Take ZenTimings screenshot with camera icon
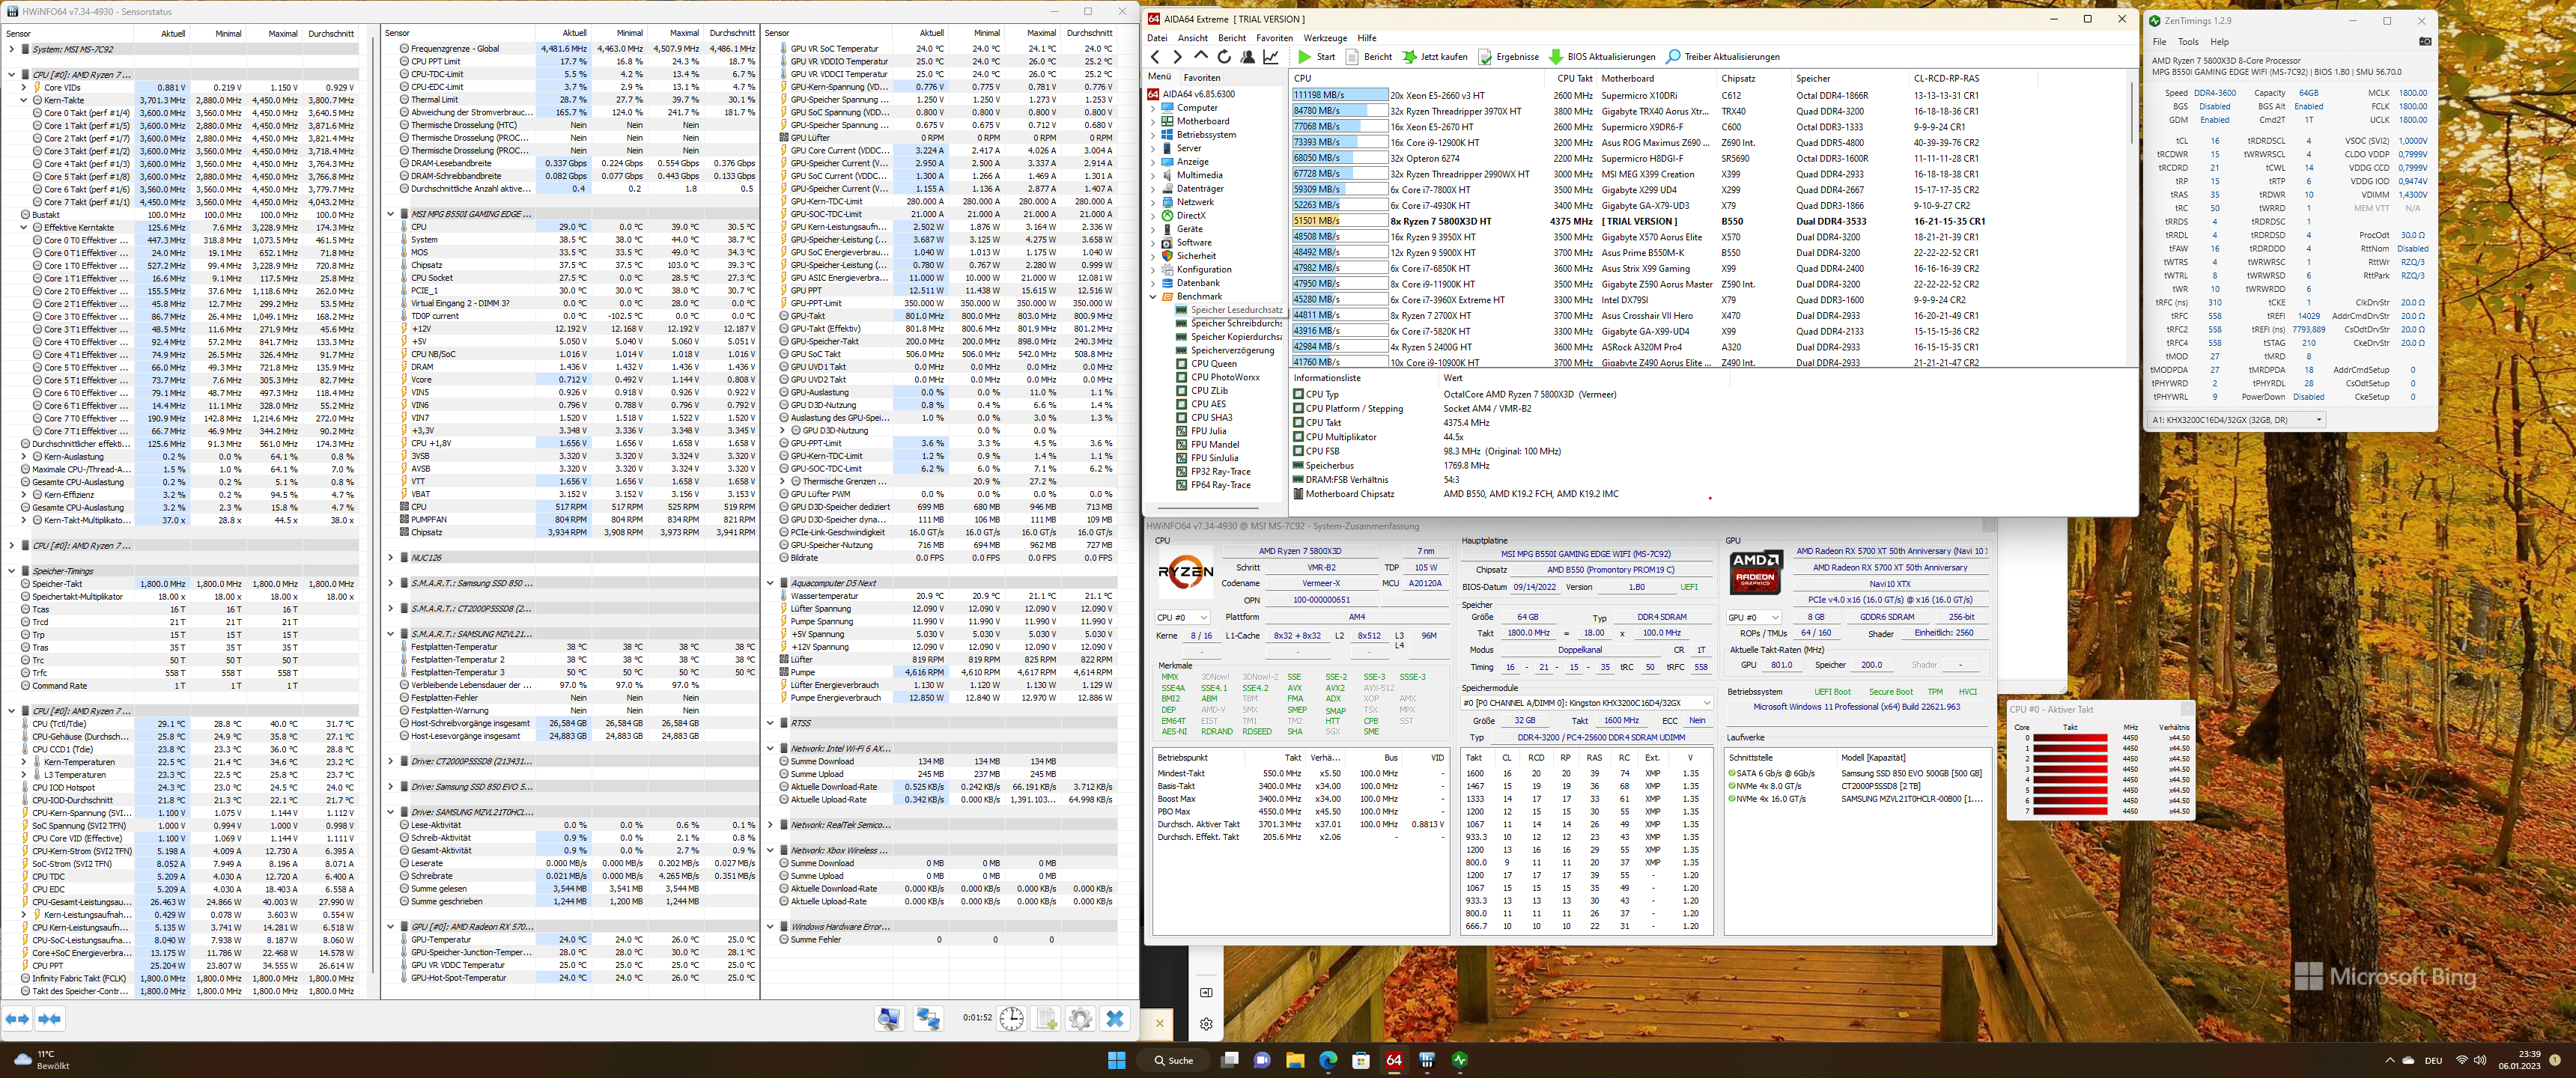The height and width of the screenshot is (1078, 2576). click(2425, 42)
